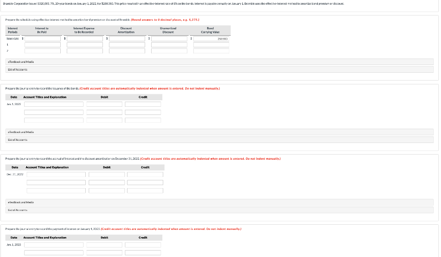The width and height of the screenshot is (441, 257).
Task: Click Discount Amortization field for period 1
Action: [x=127, y=45]
